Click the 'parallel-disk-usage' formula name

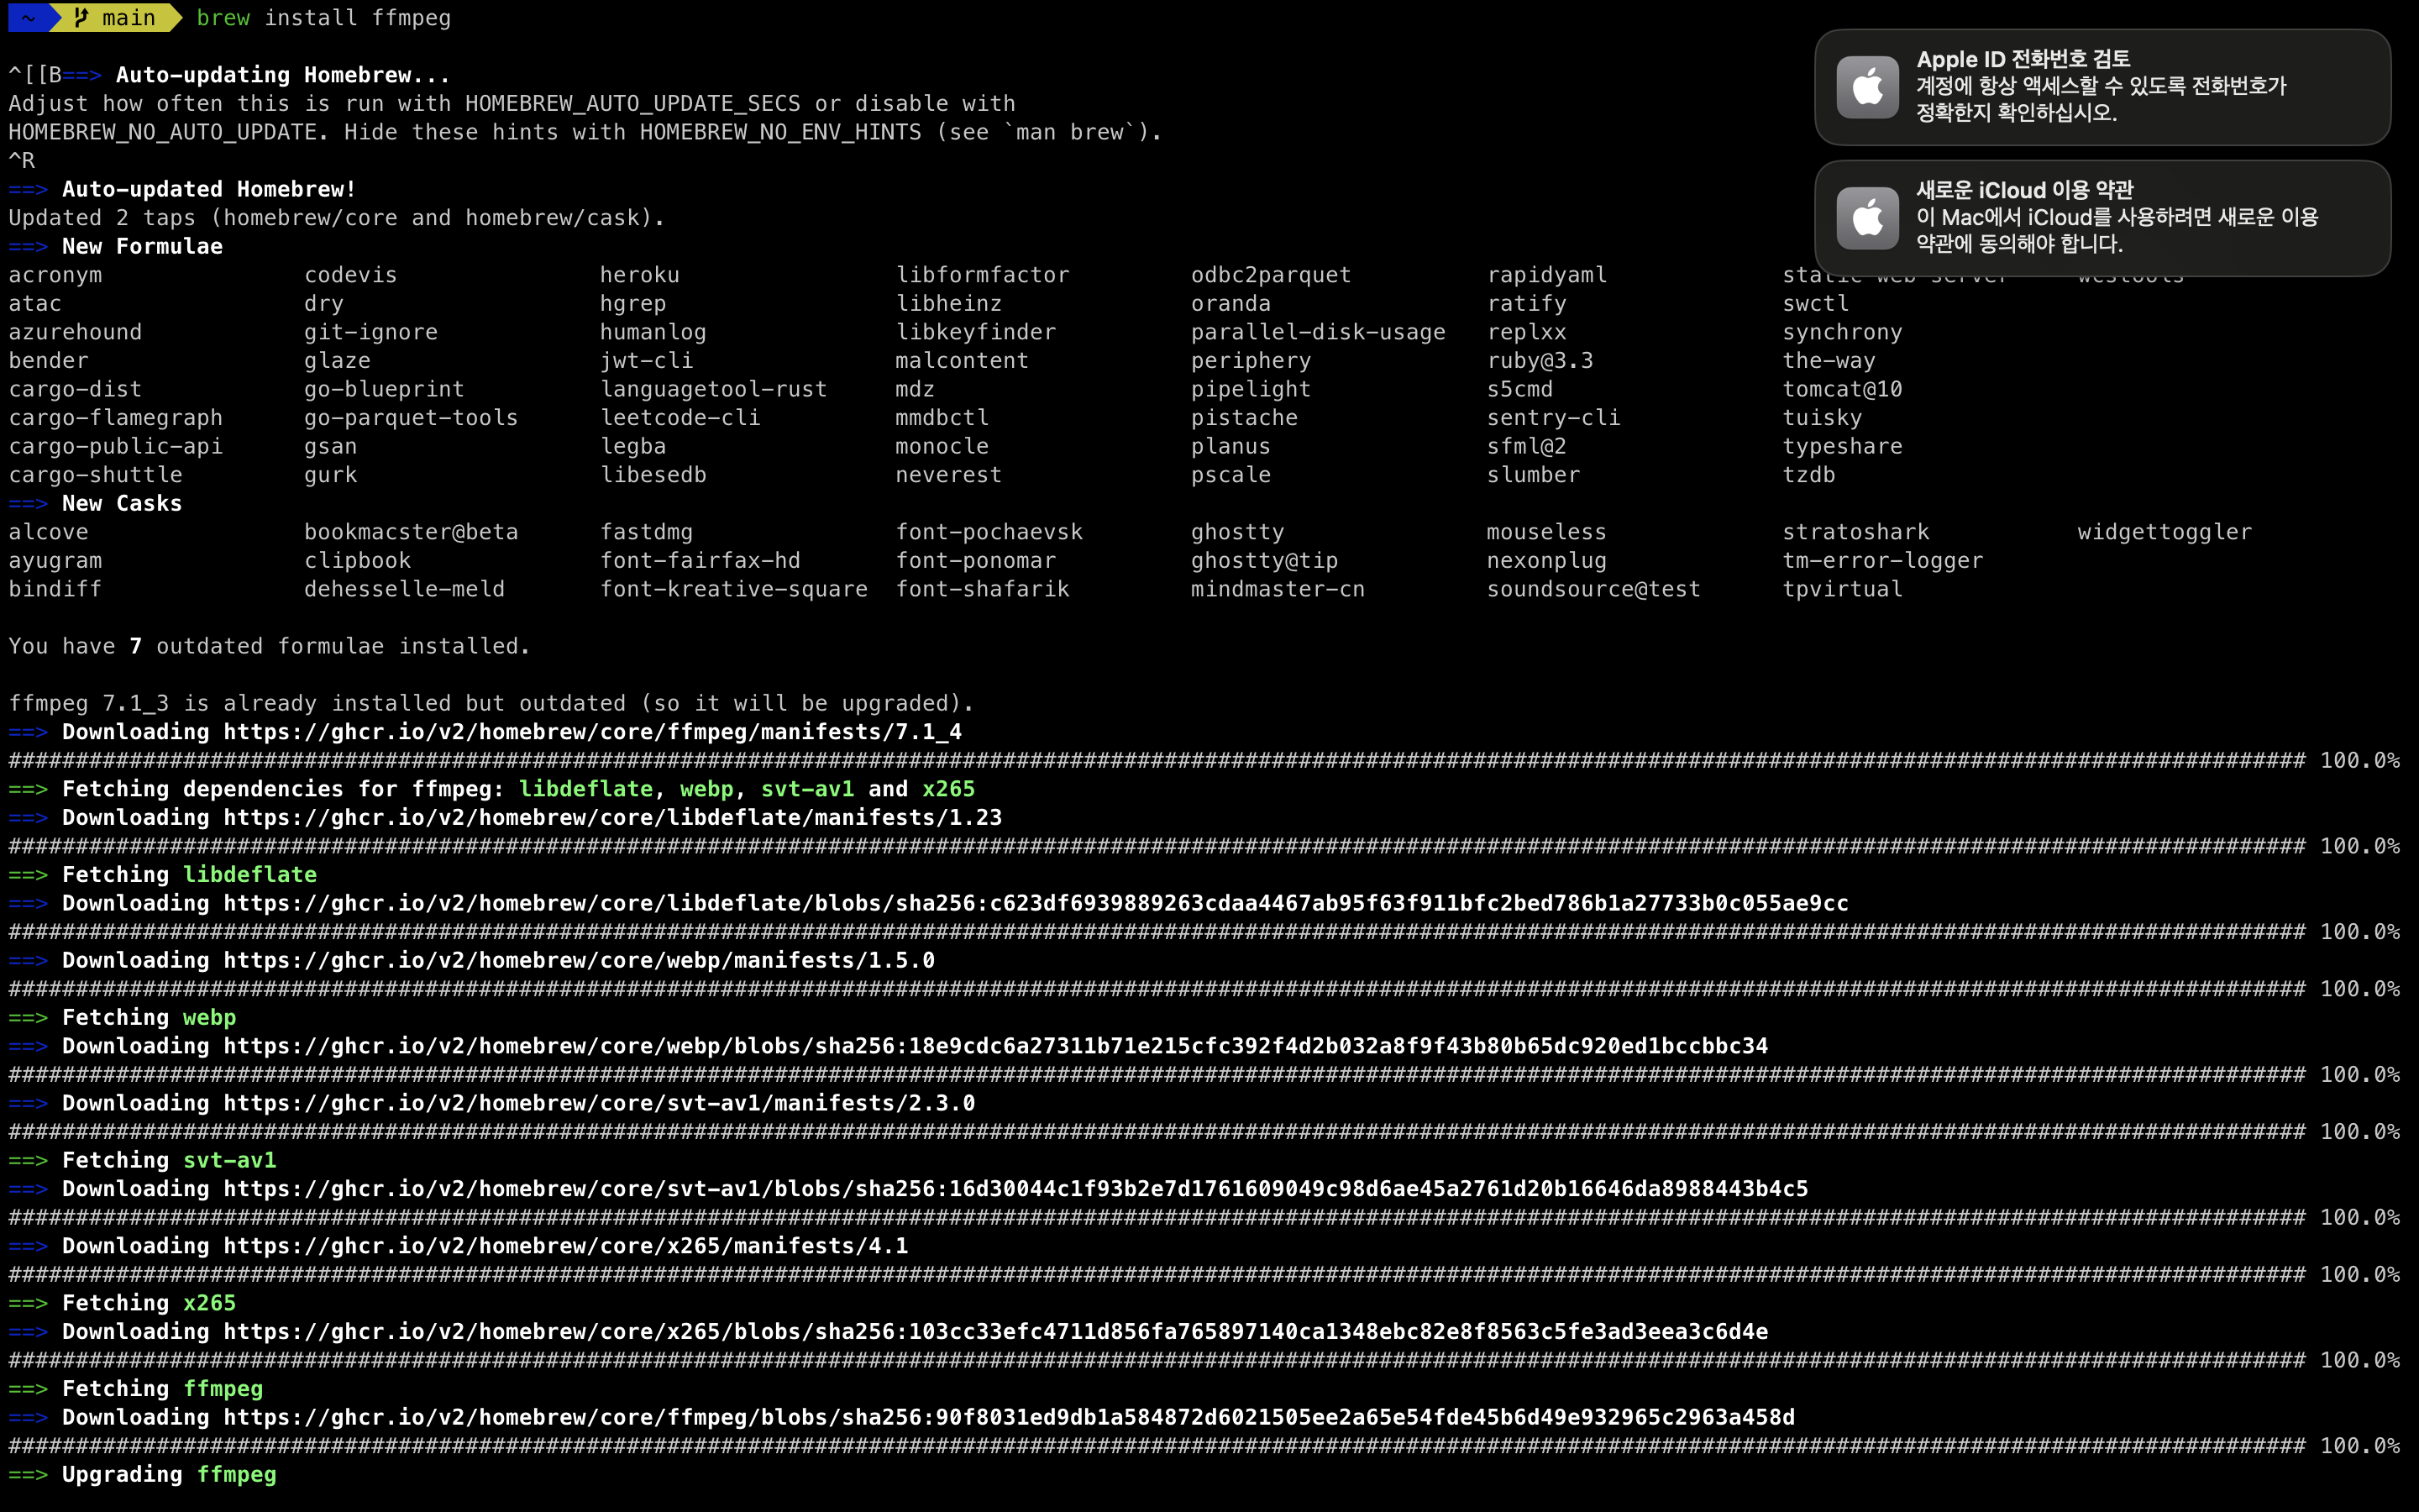click(1319, 332)
